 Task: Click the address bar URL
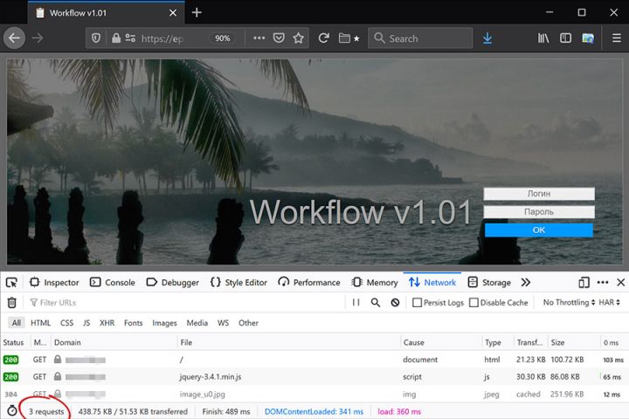162,38
